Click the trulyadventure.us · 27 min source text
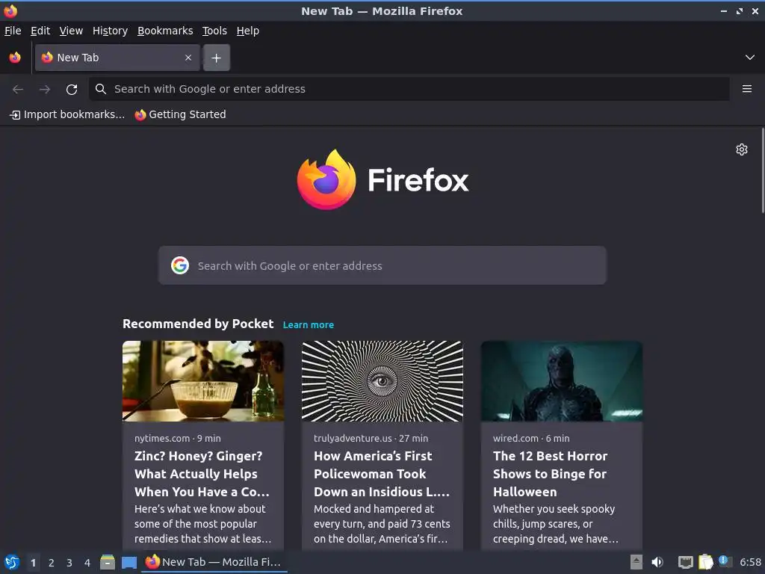This screenshot has width=765, height=574. pyautogui.click(x=371, y=438)
